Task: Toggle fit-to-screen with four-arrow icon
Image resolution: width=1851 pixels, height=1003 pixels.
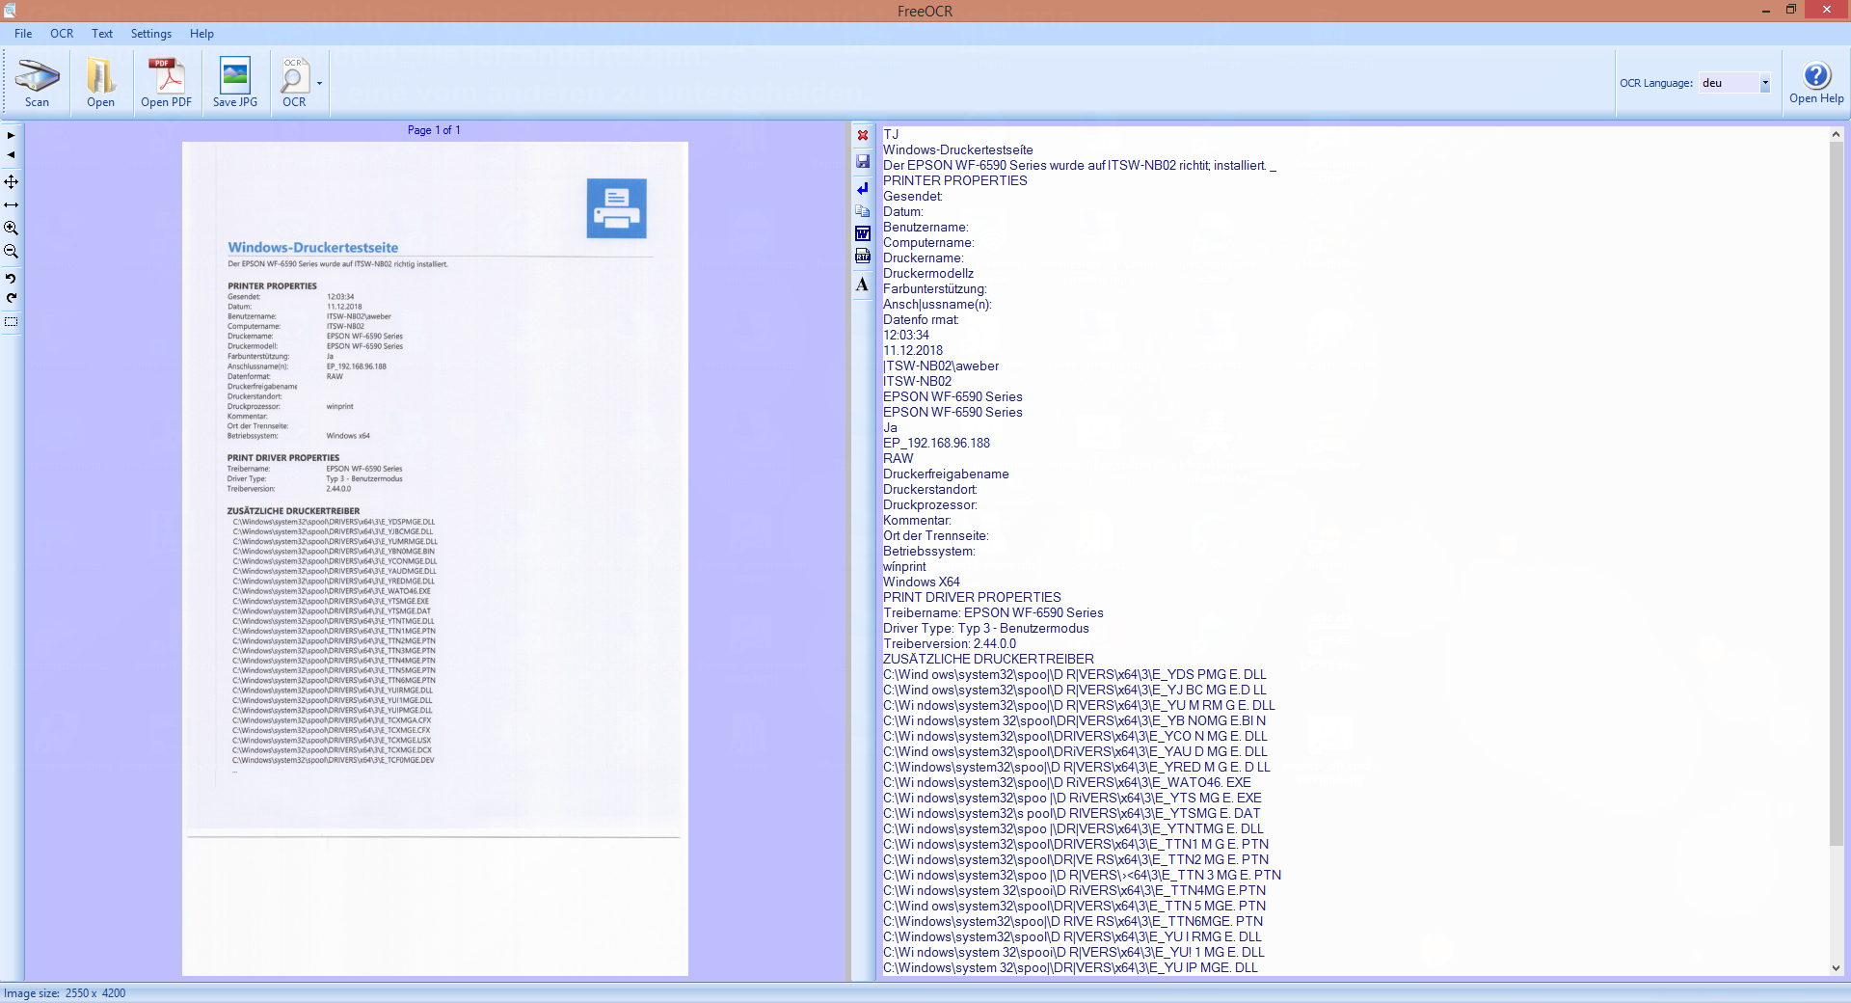Action: coord(12,182)
